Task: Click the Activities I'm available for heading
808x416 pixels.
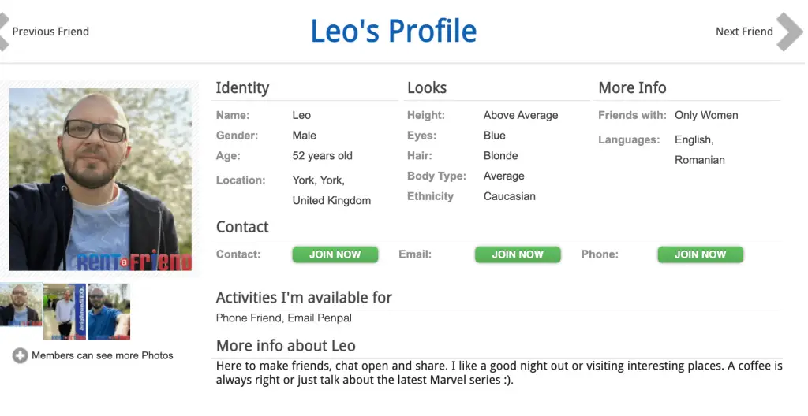Action: (304, 298)
